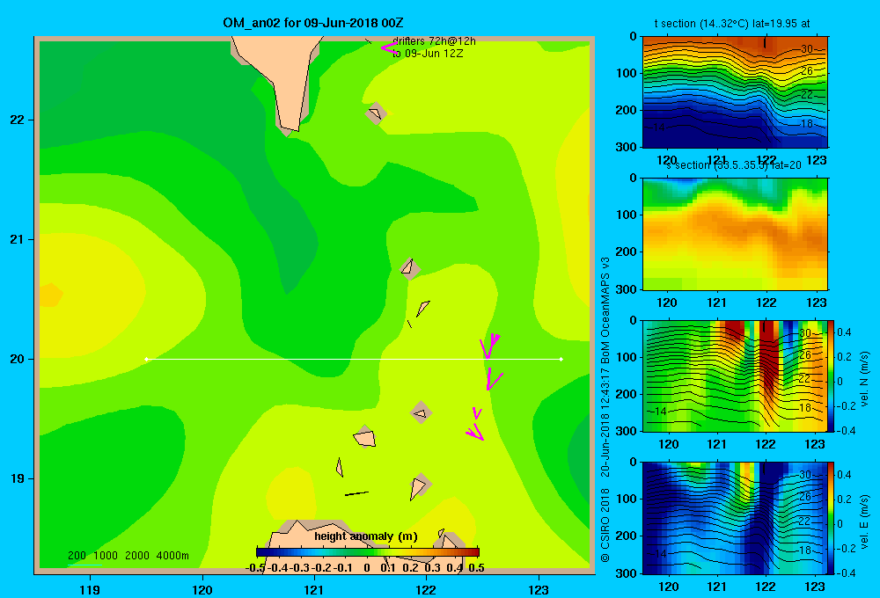
Task: Open the eastward velocity section plot
Action: [x=735, y=518]
